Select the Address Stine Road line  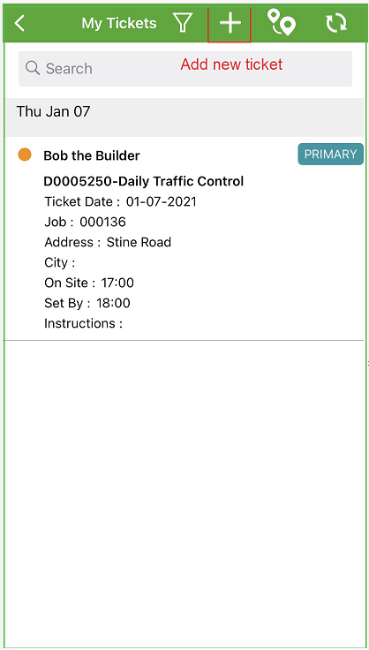point(108,242)
